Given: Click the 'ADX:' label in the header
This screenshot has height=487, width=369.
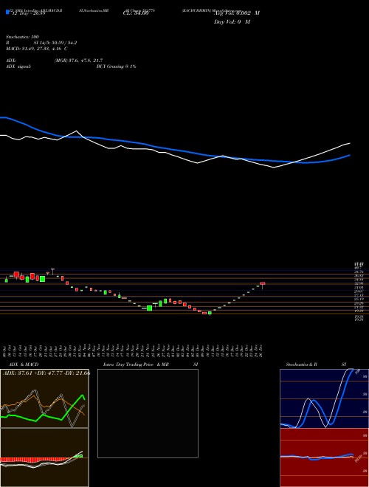Looking at the screenshot, I should tap(11, 61).
